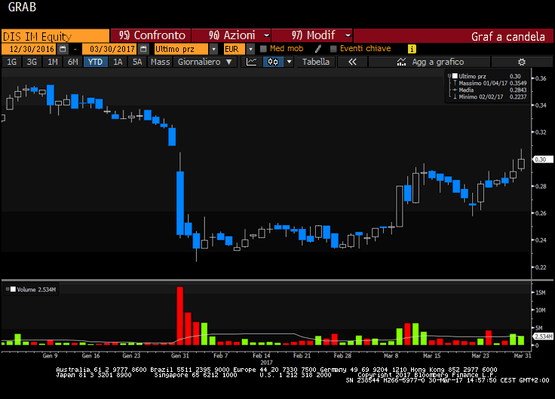Open the 97) Modif dropdown arrow
The width and height of the screenshot is (555, 399).
tap(348, 35)
